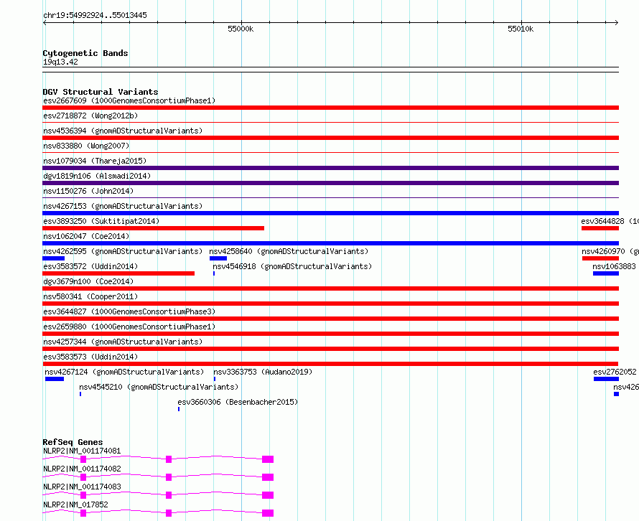Click the red bar of esv3644828
This screenshot has height=521, width=639.
(600, 228)
